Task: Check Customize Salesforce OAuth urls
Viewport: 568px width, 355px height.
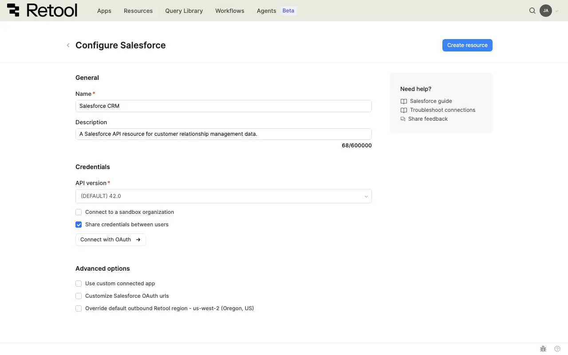Action: [x=79, y=296]
